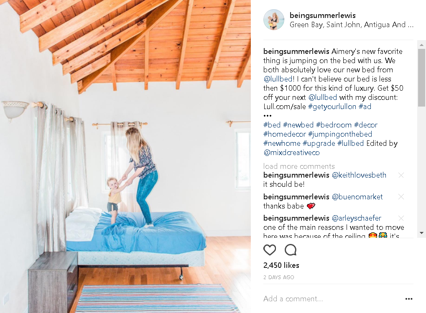Remove the @buenomarket thanks babe comment
Image resolution: width=426 pixels, height=313 pixels.
tap(401, 196)
